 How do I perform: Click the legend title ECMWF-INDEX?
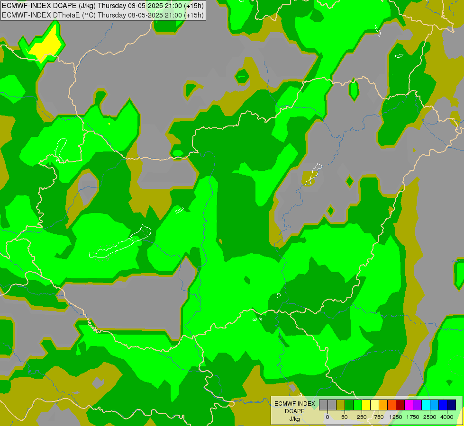pyautogui.click(x=295, y=404)
